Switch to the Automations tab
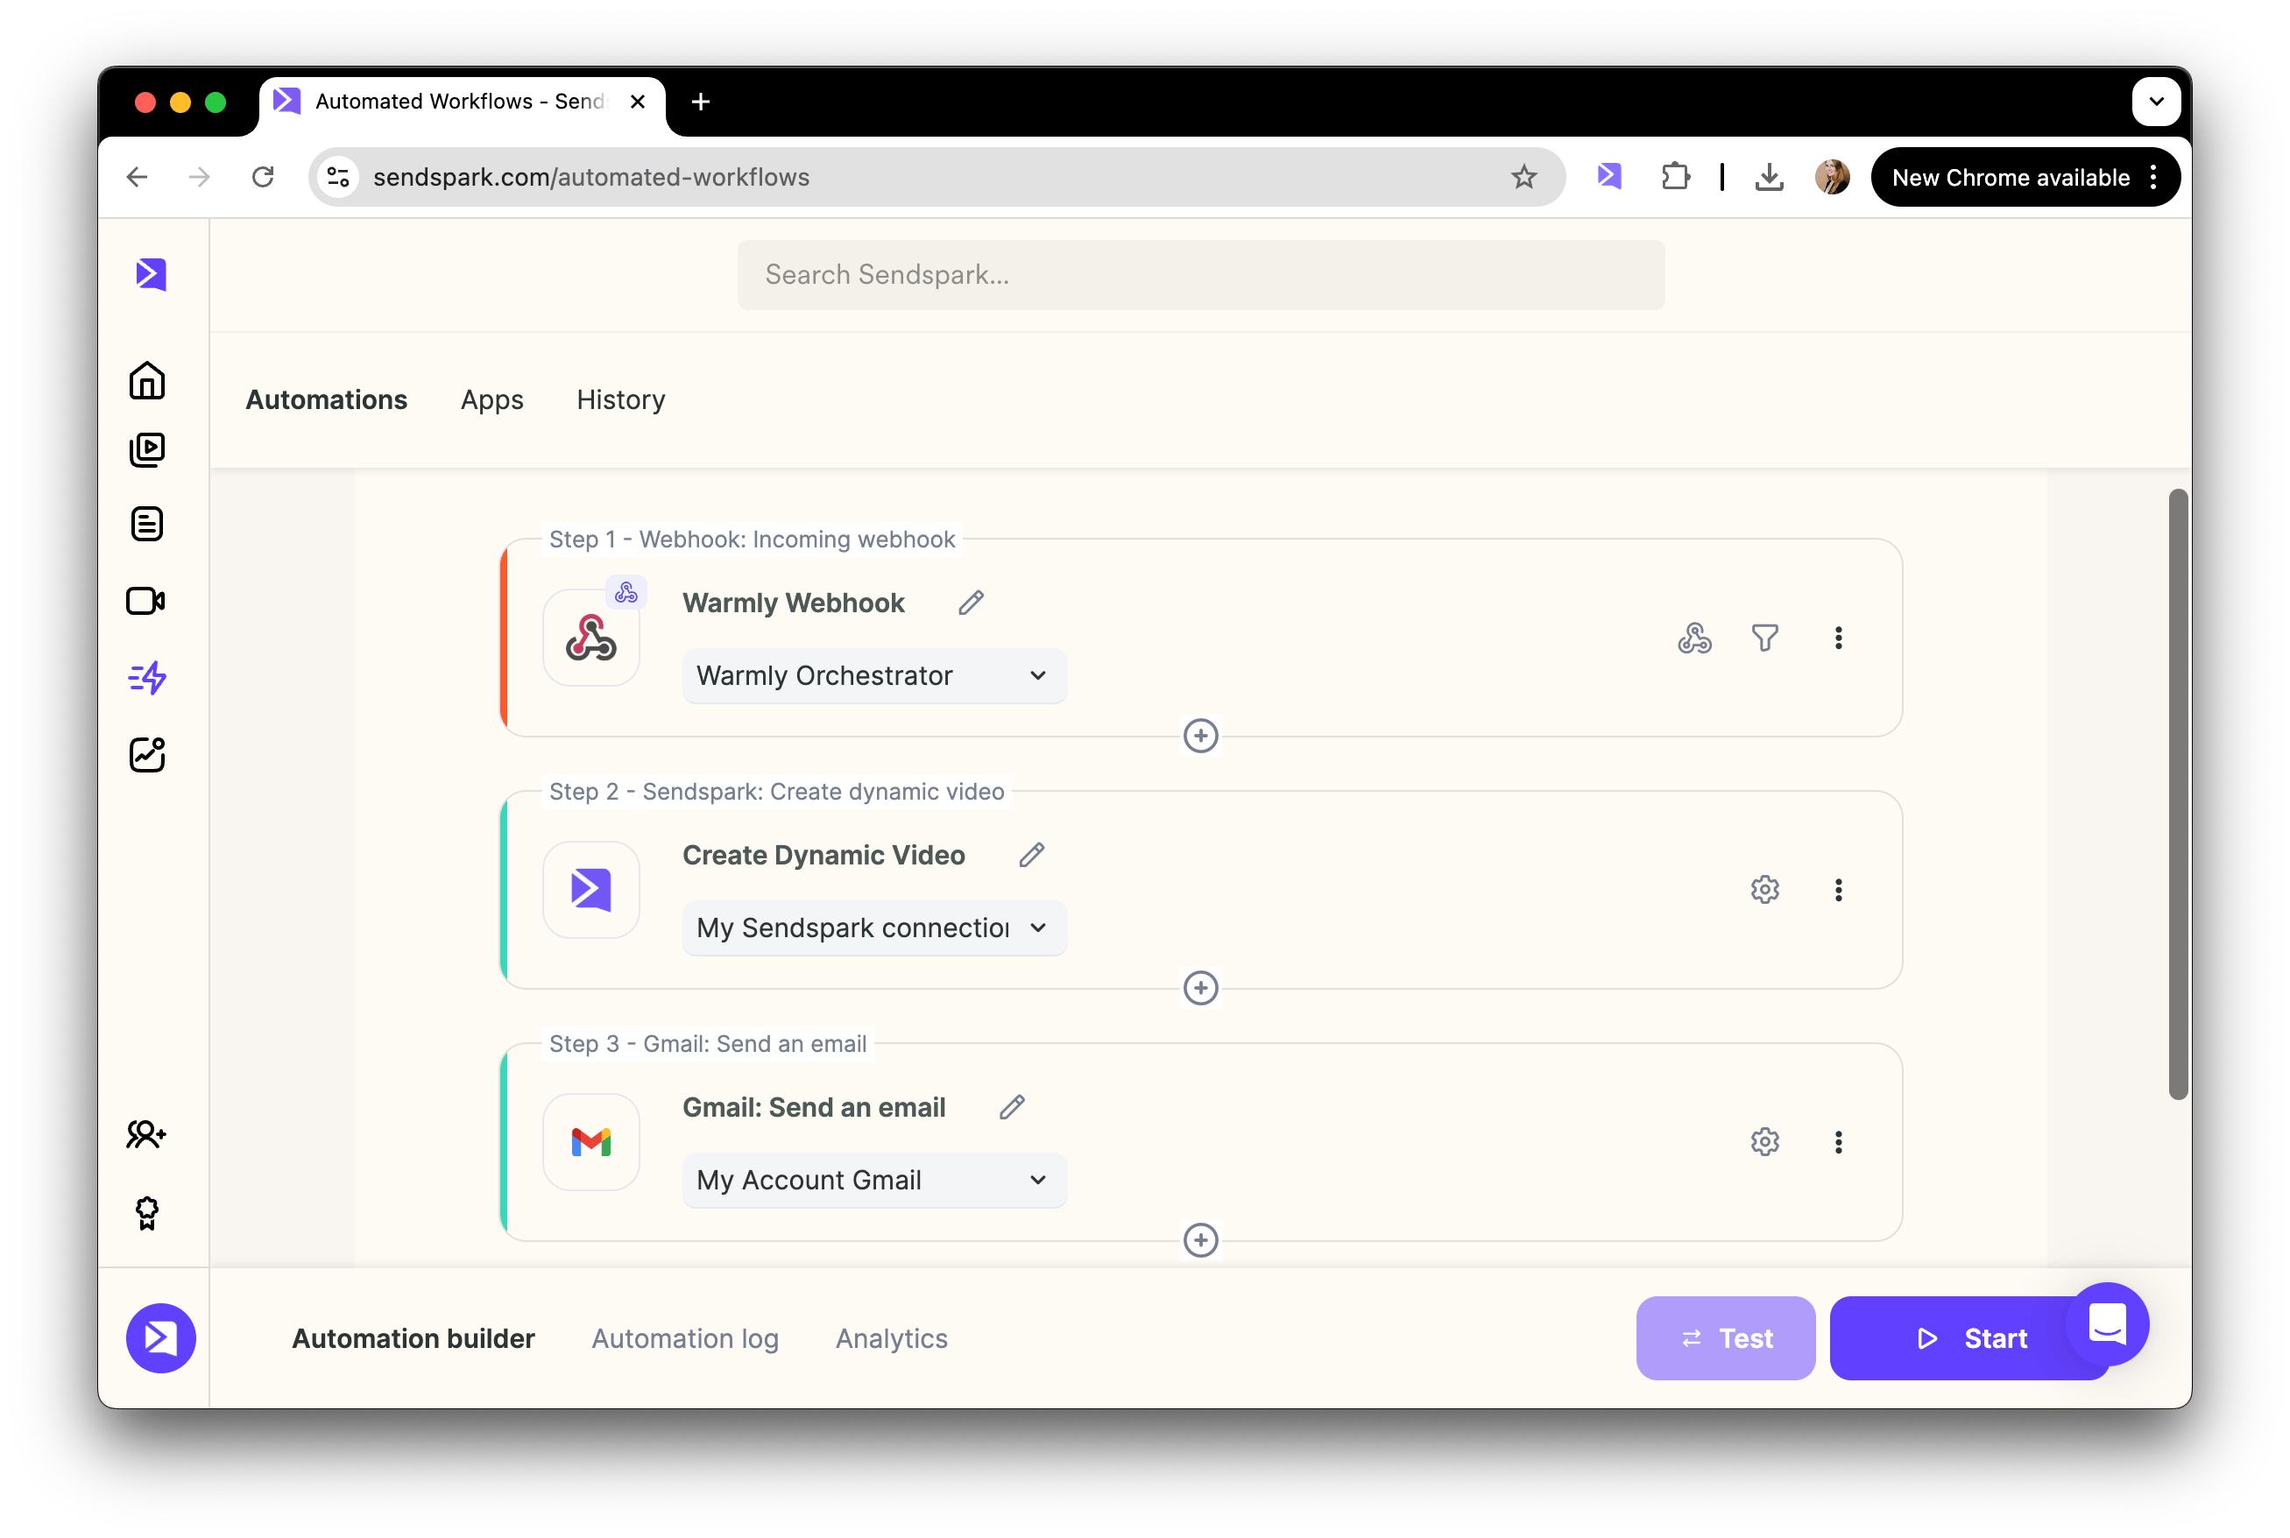The height and width of the screenshot is (1538, 2290). [x=326, y=399]
